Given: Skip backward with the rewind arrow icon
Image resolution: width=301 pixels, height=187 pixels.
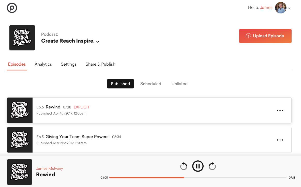Looking at the screenshot, I should pyautogui.click(x=184, y=166).
